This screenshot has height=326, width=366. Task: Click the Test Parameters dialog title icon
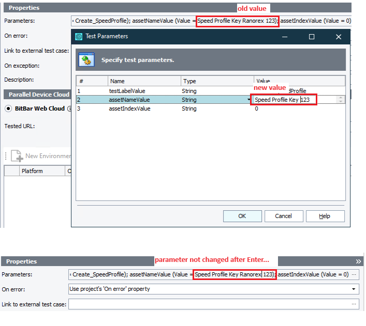coord(79,37)
